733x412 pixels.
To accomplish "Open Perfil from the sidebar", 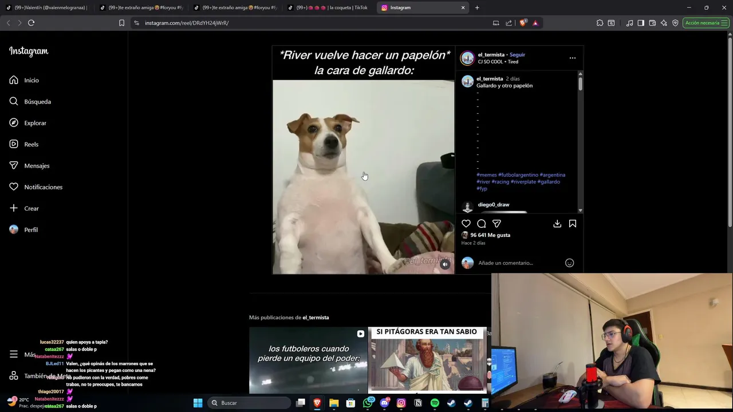I will tap(23, 229).
